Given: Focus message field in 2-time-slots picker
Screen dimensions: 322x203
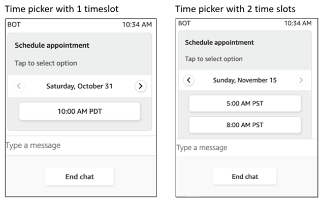Looking at the screenshot, I should tap(245, 148).
